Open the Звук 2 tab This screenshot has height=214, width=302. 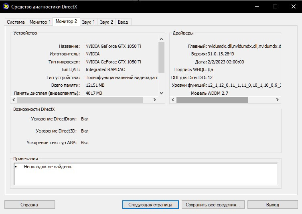coord(106,22)
